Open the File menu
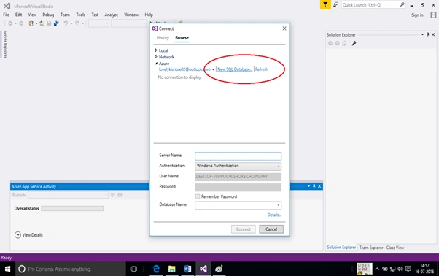This screenshot has height=276, width=439. [x=6, y=15]
